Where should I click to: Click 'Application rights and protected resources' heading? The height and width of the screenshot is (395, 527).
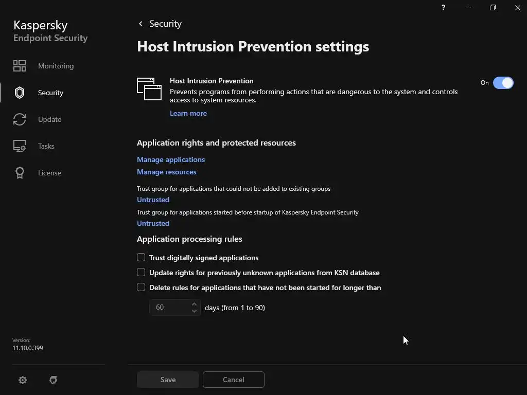(x=216, y=143)
